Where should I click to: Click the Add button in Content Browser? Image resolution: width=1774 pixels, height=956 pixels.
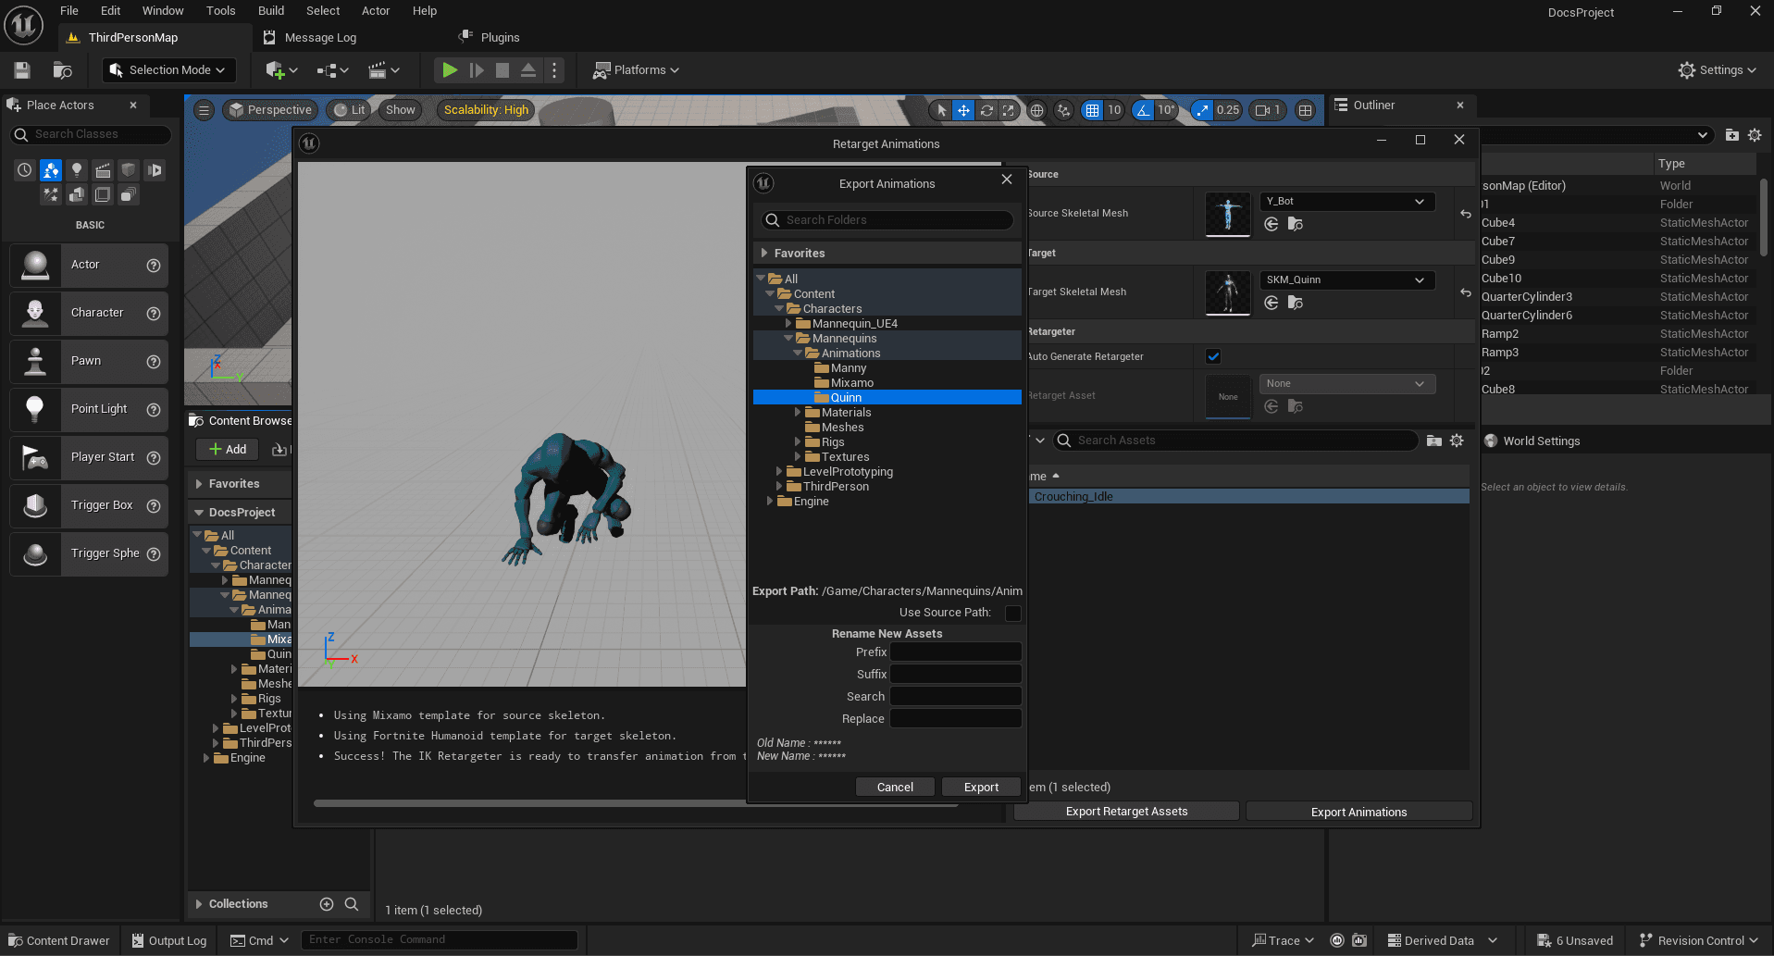click(228, 450)
